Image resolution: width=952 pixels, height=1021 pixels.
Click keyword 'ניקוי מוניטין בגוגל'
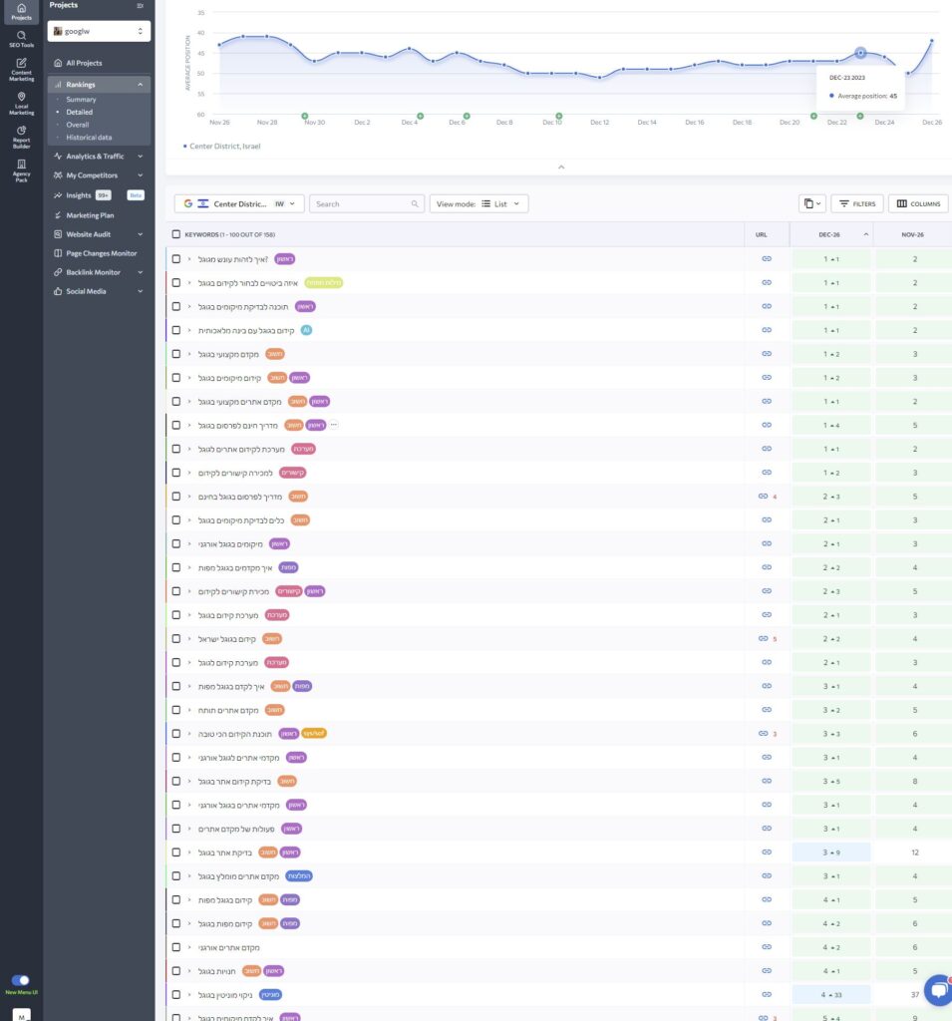pyautogui.click(x=224, y=995)
